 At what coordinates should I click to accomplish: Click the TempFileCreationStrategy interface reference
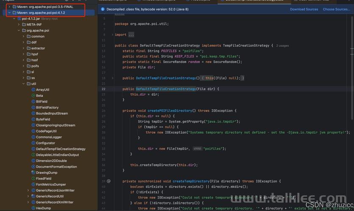pyautogui.click(x=246, y=46)
